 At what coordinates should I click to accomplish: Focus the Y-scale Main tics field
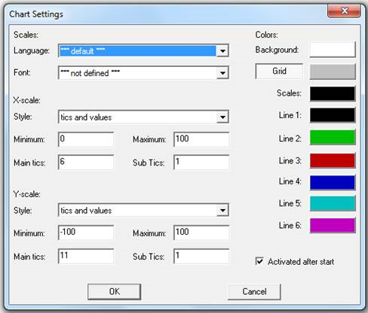coord(86,256)
